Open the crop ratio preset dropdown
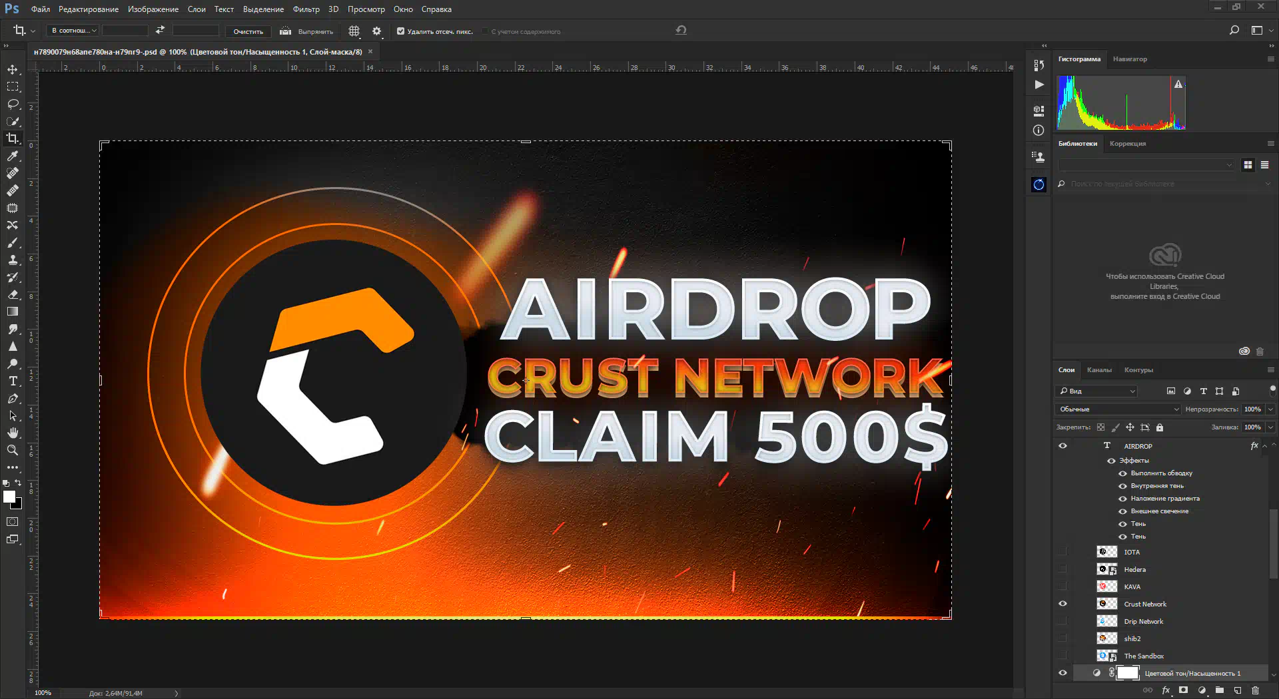Image resolution: width=1279 pixels, height=699 pixels. click(74, 31)
